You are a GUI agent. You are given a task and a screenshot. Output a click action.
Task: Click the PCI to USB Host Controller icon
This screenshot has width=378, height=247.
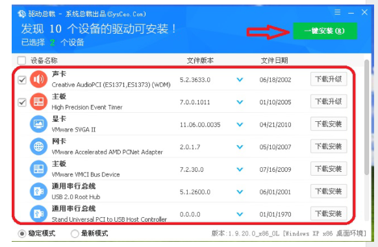coord(38,213)
